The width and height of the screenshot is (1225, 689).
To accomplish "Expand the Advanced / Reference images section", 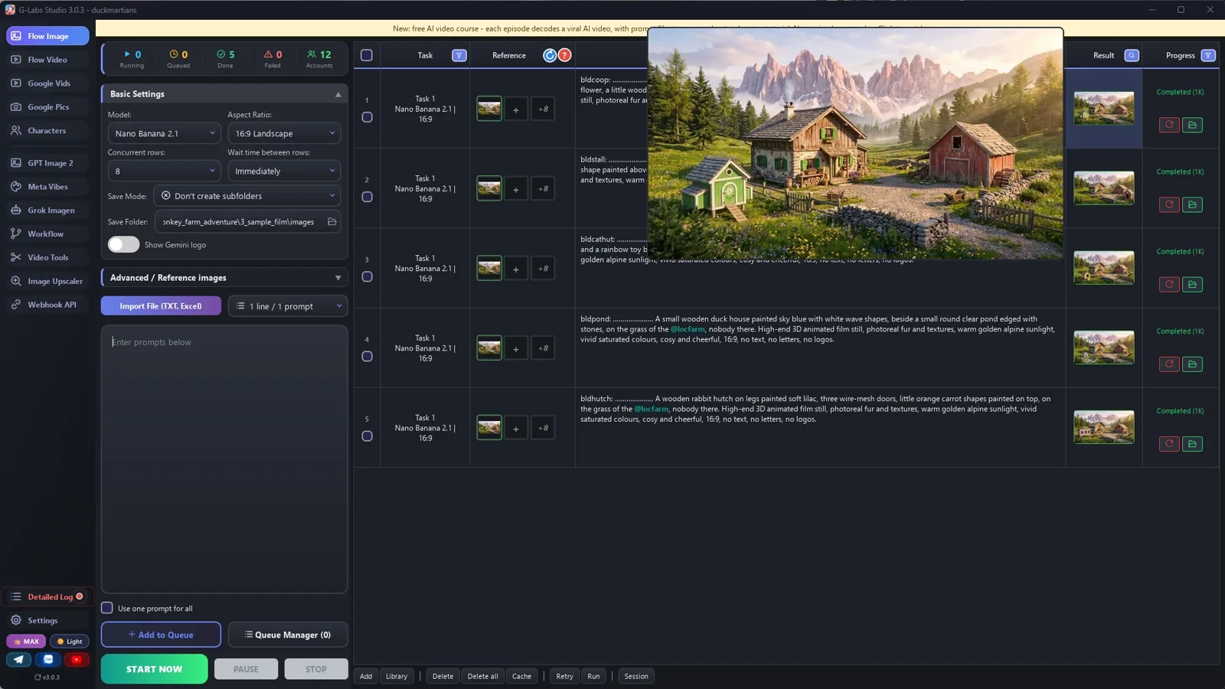I will point(224,277).
